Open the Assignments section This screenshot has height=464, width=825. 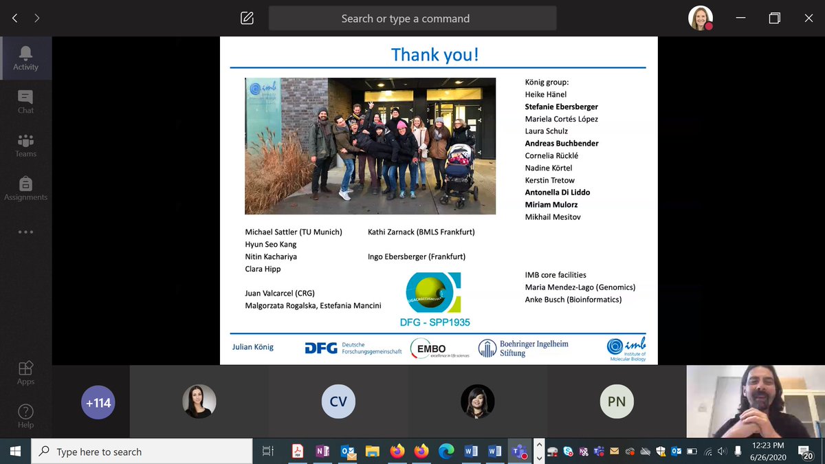pyautogui.click(x=25, y=188)
